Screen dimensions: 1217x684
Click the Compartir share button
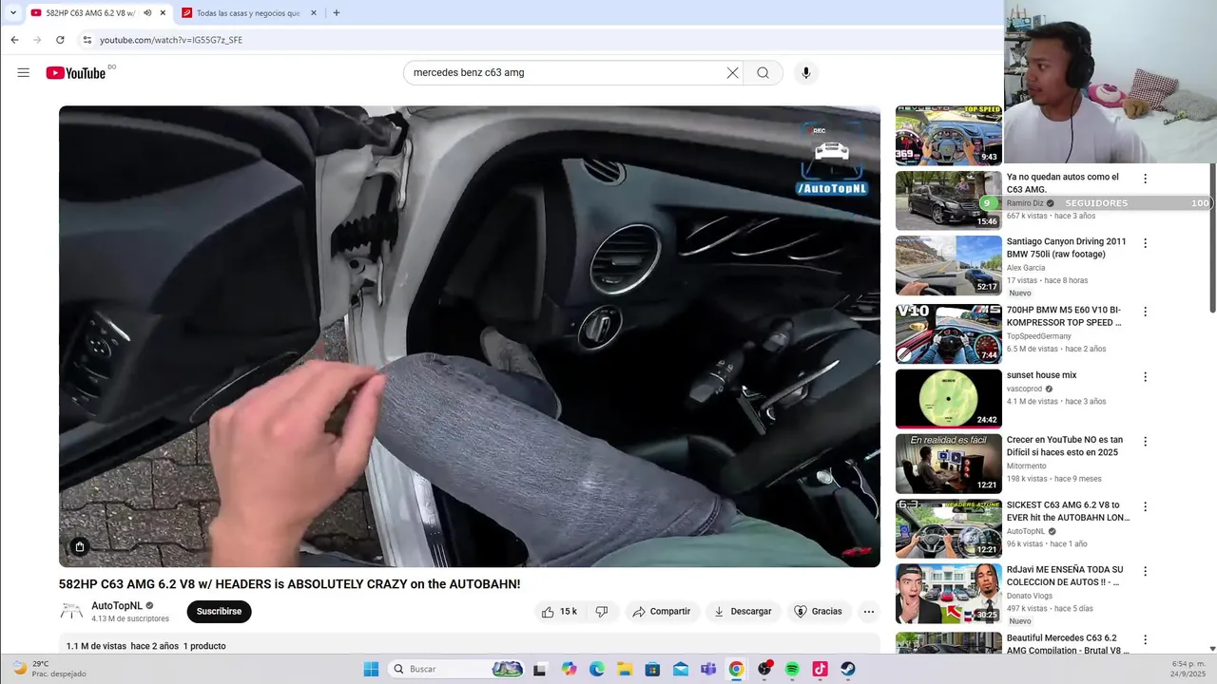[x=662, y=612]
